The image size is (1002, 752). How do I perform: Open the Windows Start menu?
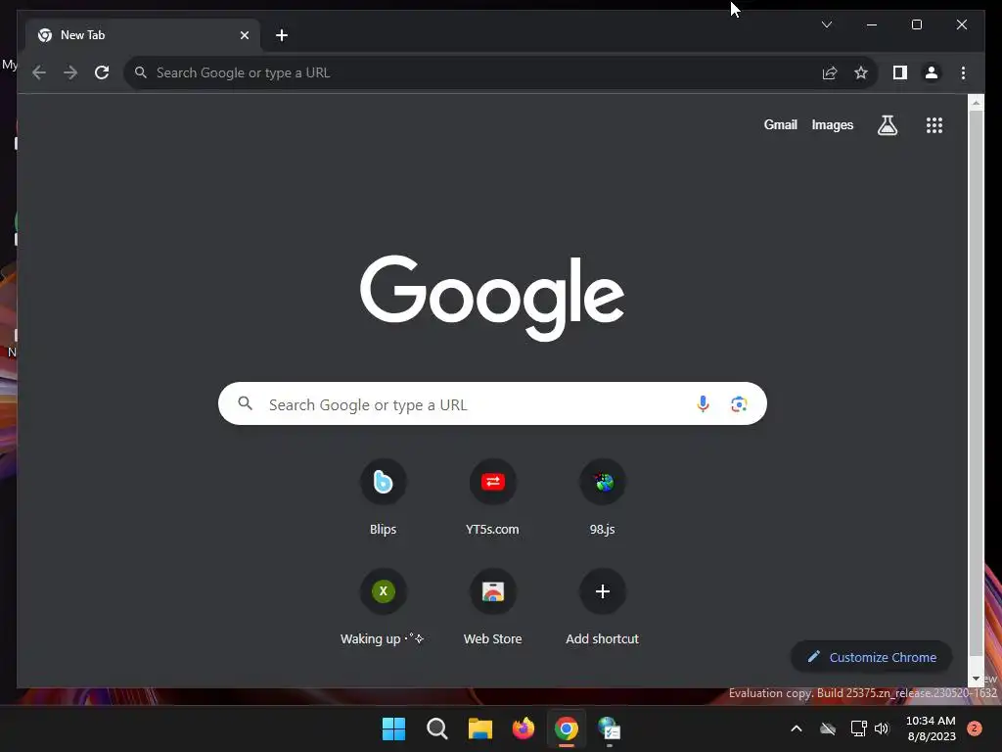(x=393, y=728)
